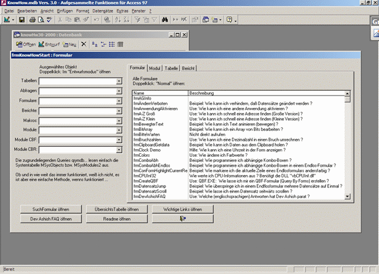Click the delete X icon in Datenbank window
Screen dimensions: 379x274
pyautogui.click(x=84, y=44)
